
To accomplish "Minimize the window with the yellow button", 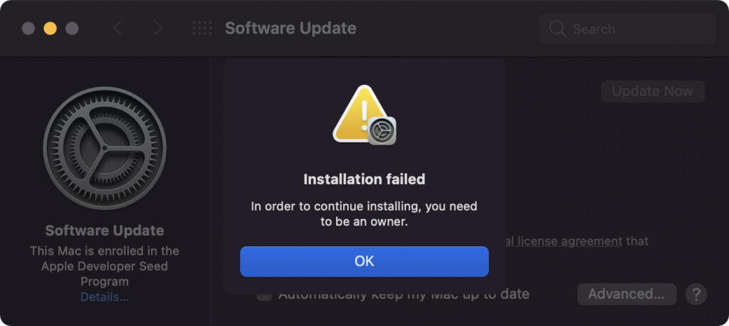I will [x=50, y=28].
